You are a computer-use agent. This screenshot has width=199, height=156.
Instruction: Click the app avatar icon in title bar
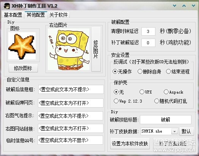7,6
